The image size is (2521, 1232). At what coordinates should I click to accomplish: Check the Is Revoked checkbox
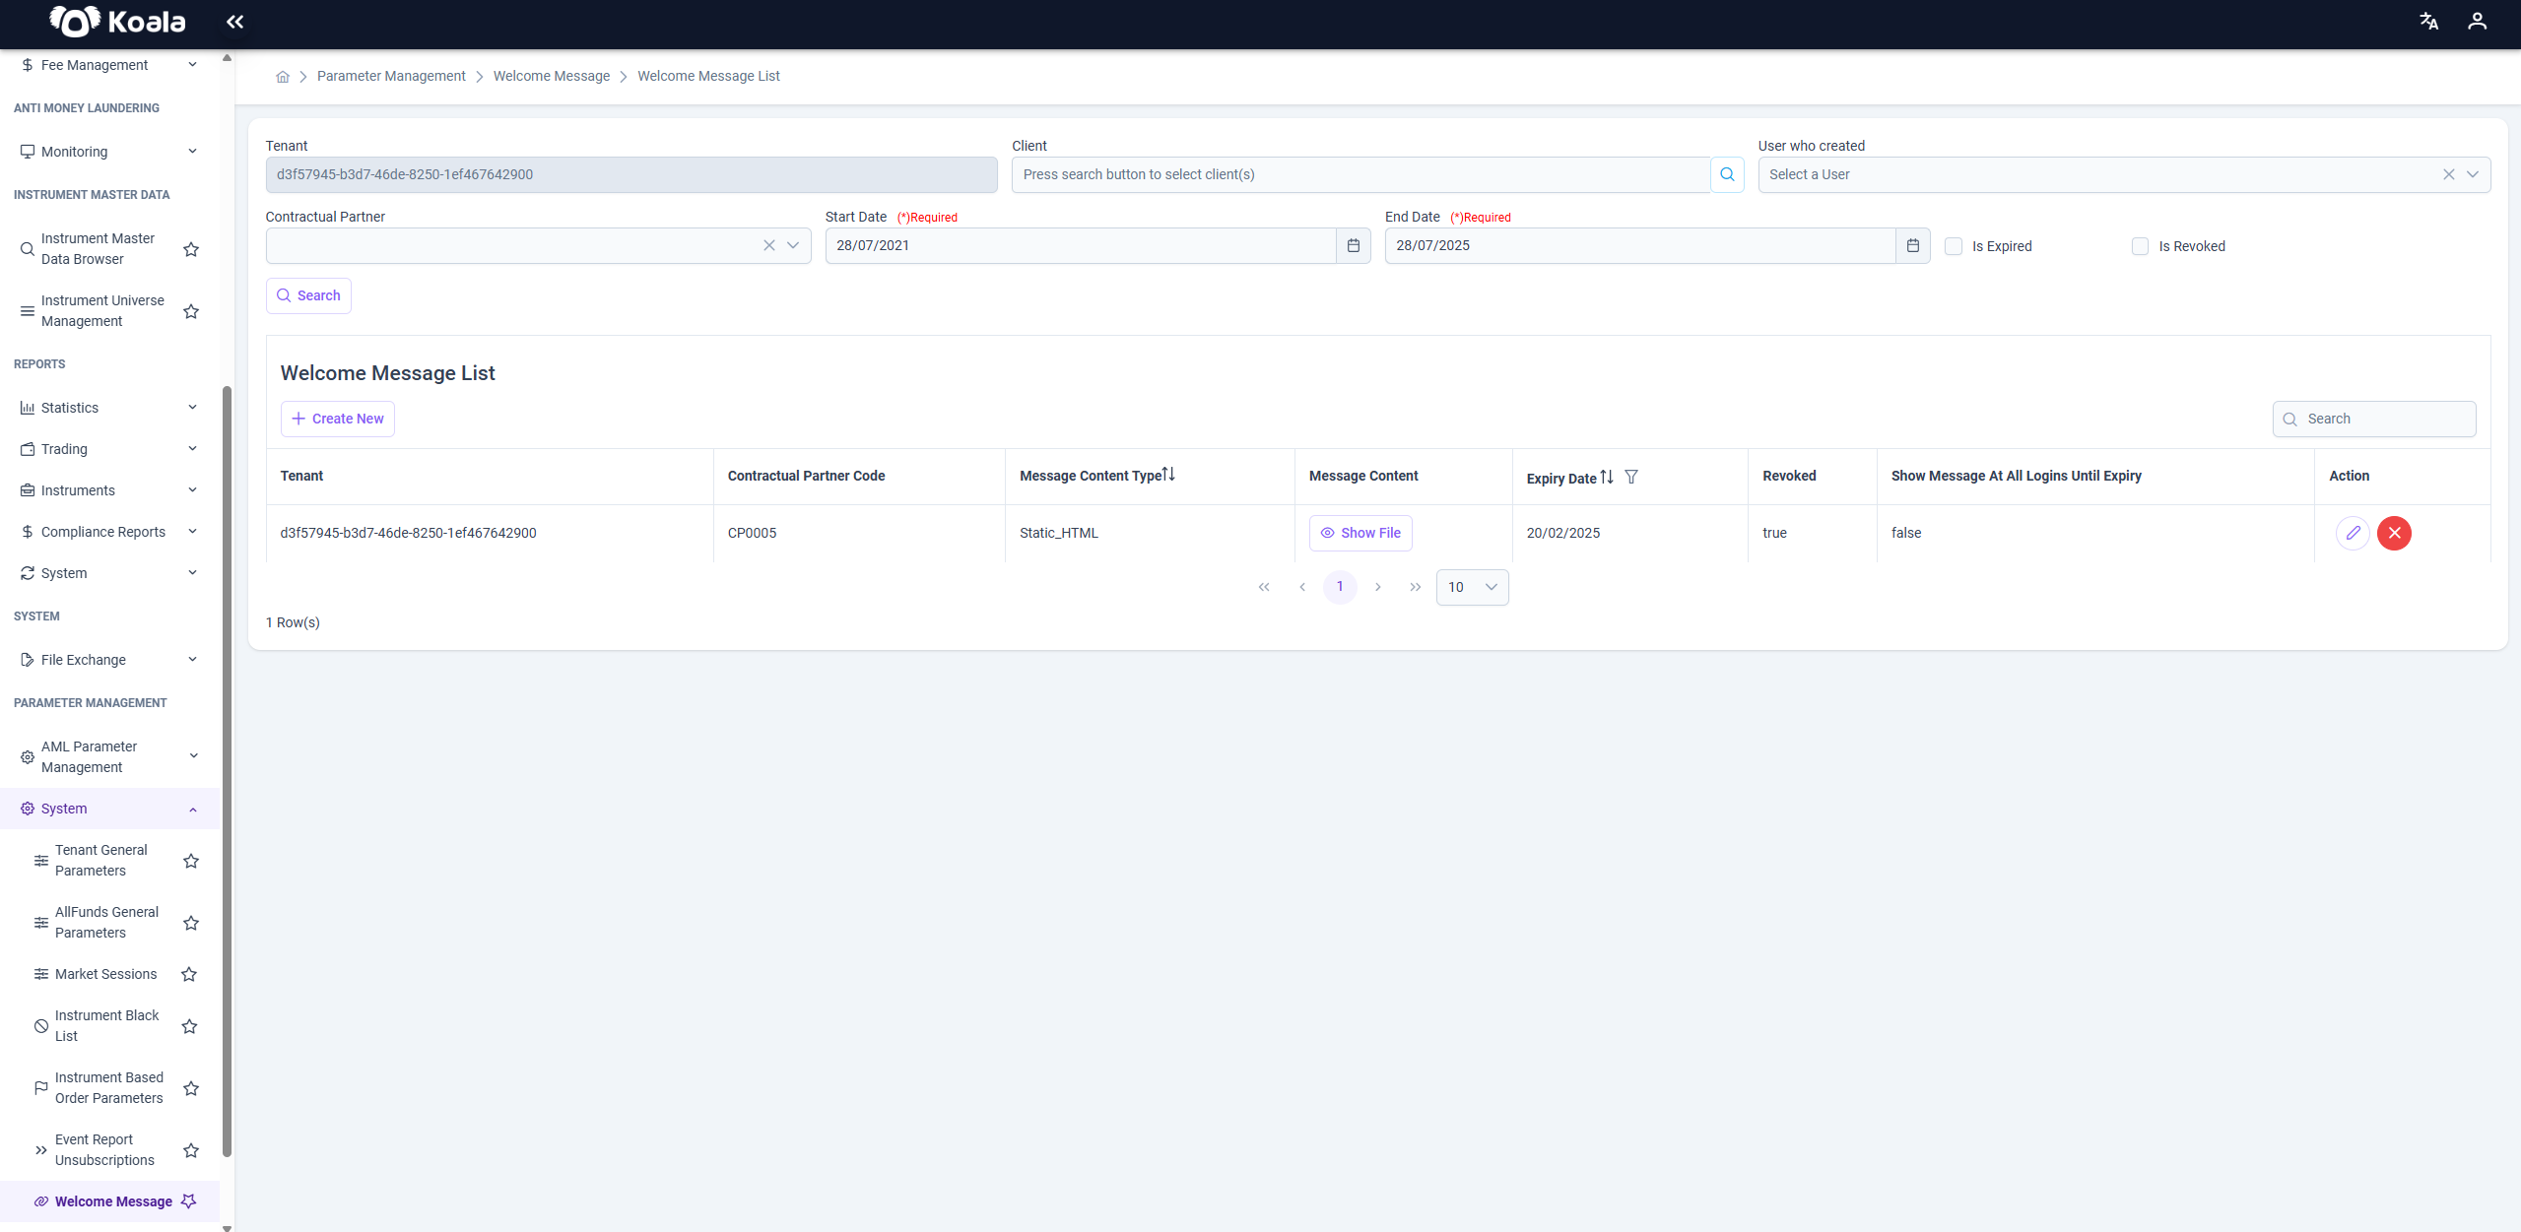coord(2140,246)
